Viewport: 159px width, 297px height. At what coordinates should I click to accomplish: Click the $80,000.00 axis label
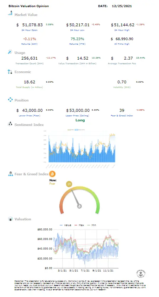click(x=45, y=229)
